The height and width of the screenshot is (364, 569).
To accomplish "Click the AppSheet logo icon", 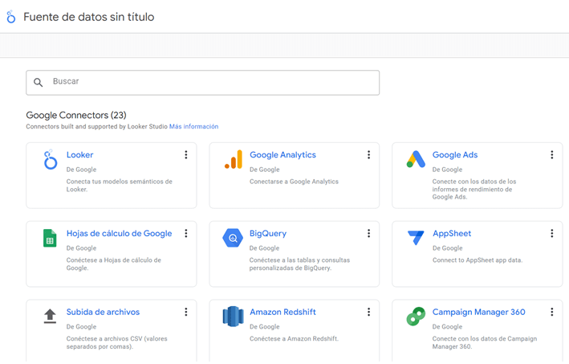I will 416,238.
